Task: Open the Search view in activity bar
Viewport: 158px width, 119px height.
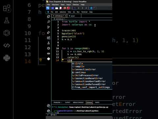Action: pos(48,22)
